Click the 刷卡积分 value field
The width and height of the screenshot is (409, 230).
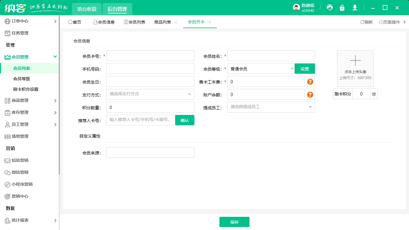(x=361, y=94)
